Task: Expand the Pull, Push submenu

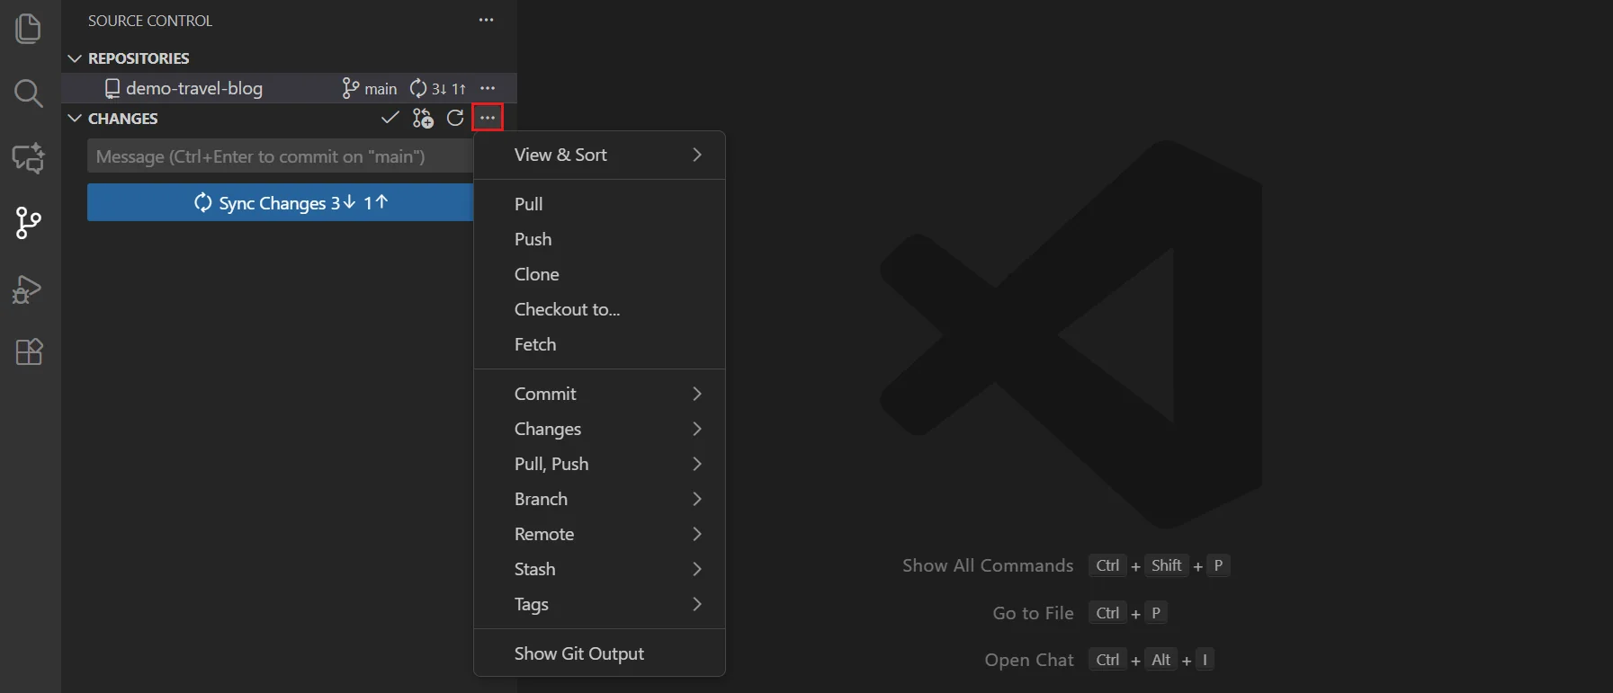Action: (599, 464)
